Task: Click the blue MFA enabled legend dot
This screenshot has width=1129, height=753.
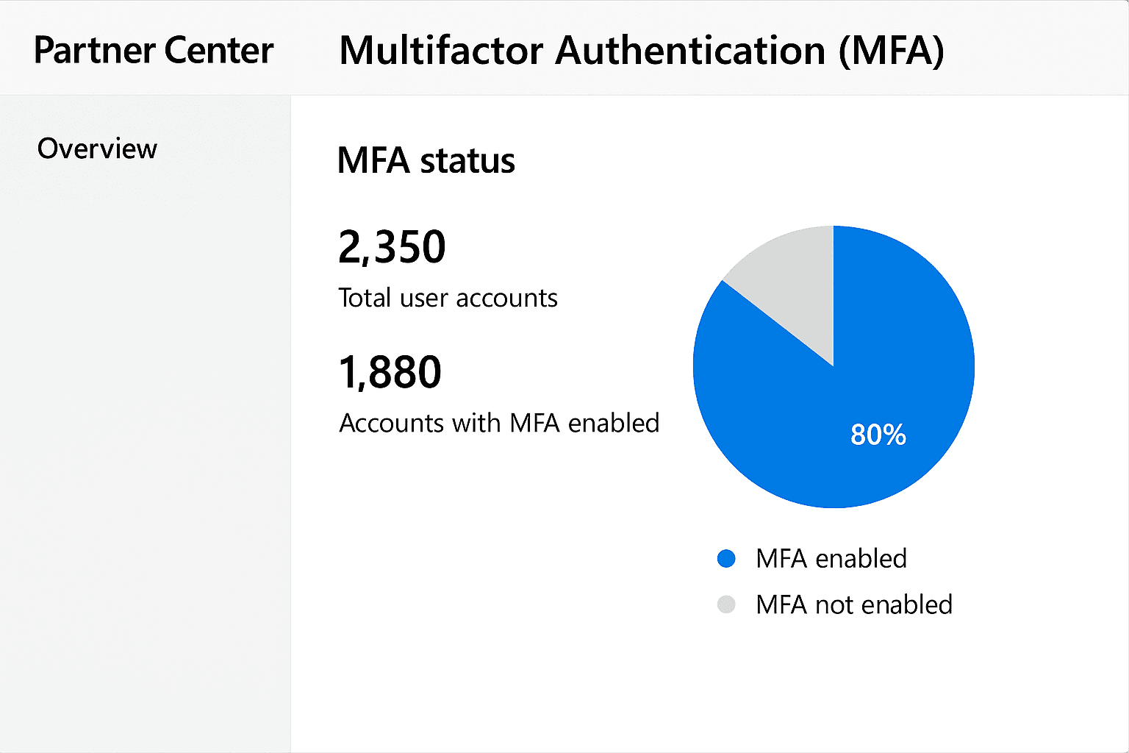Action: (726, 559)
